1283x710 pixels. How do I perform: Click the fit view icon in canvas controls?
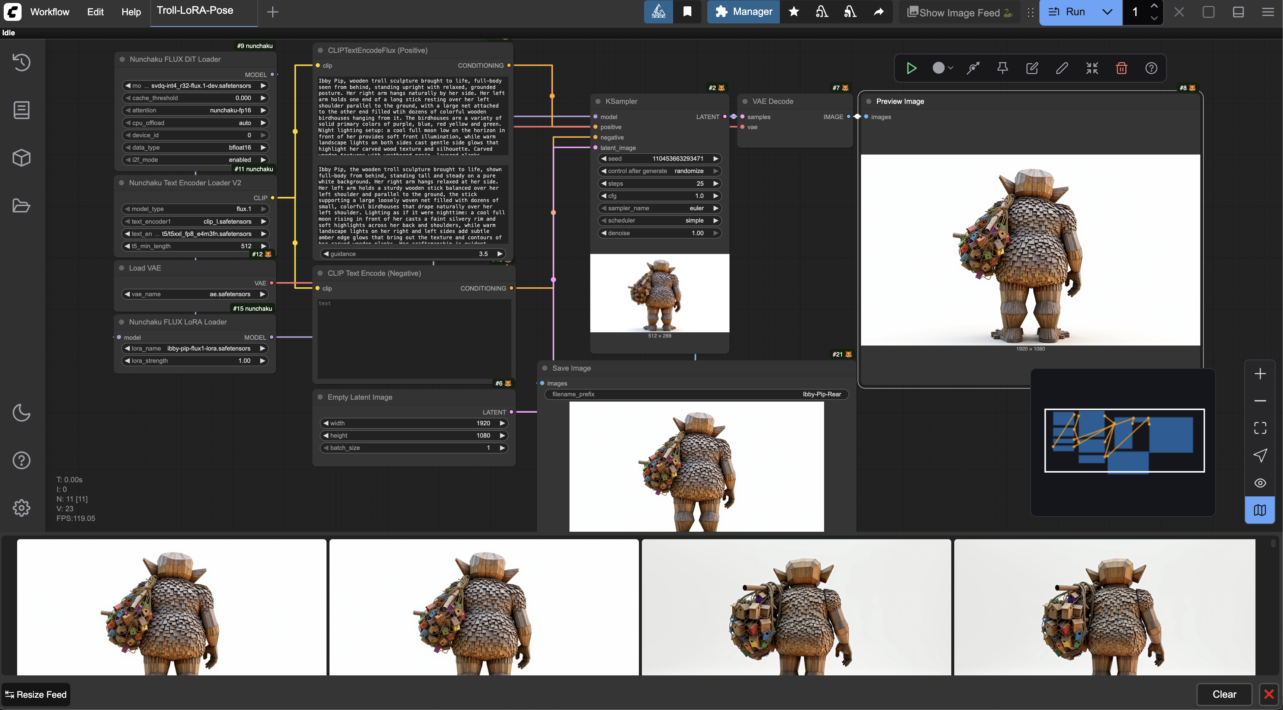(1260, 428)
